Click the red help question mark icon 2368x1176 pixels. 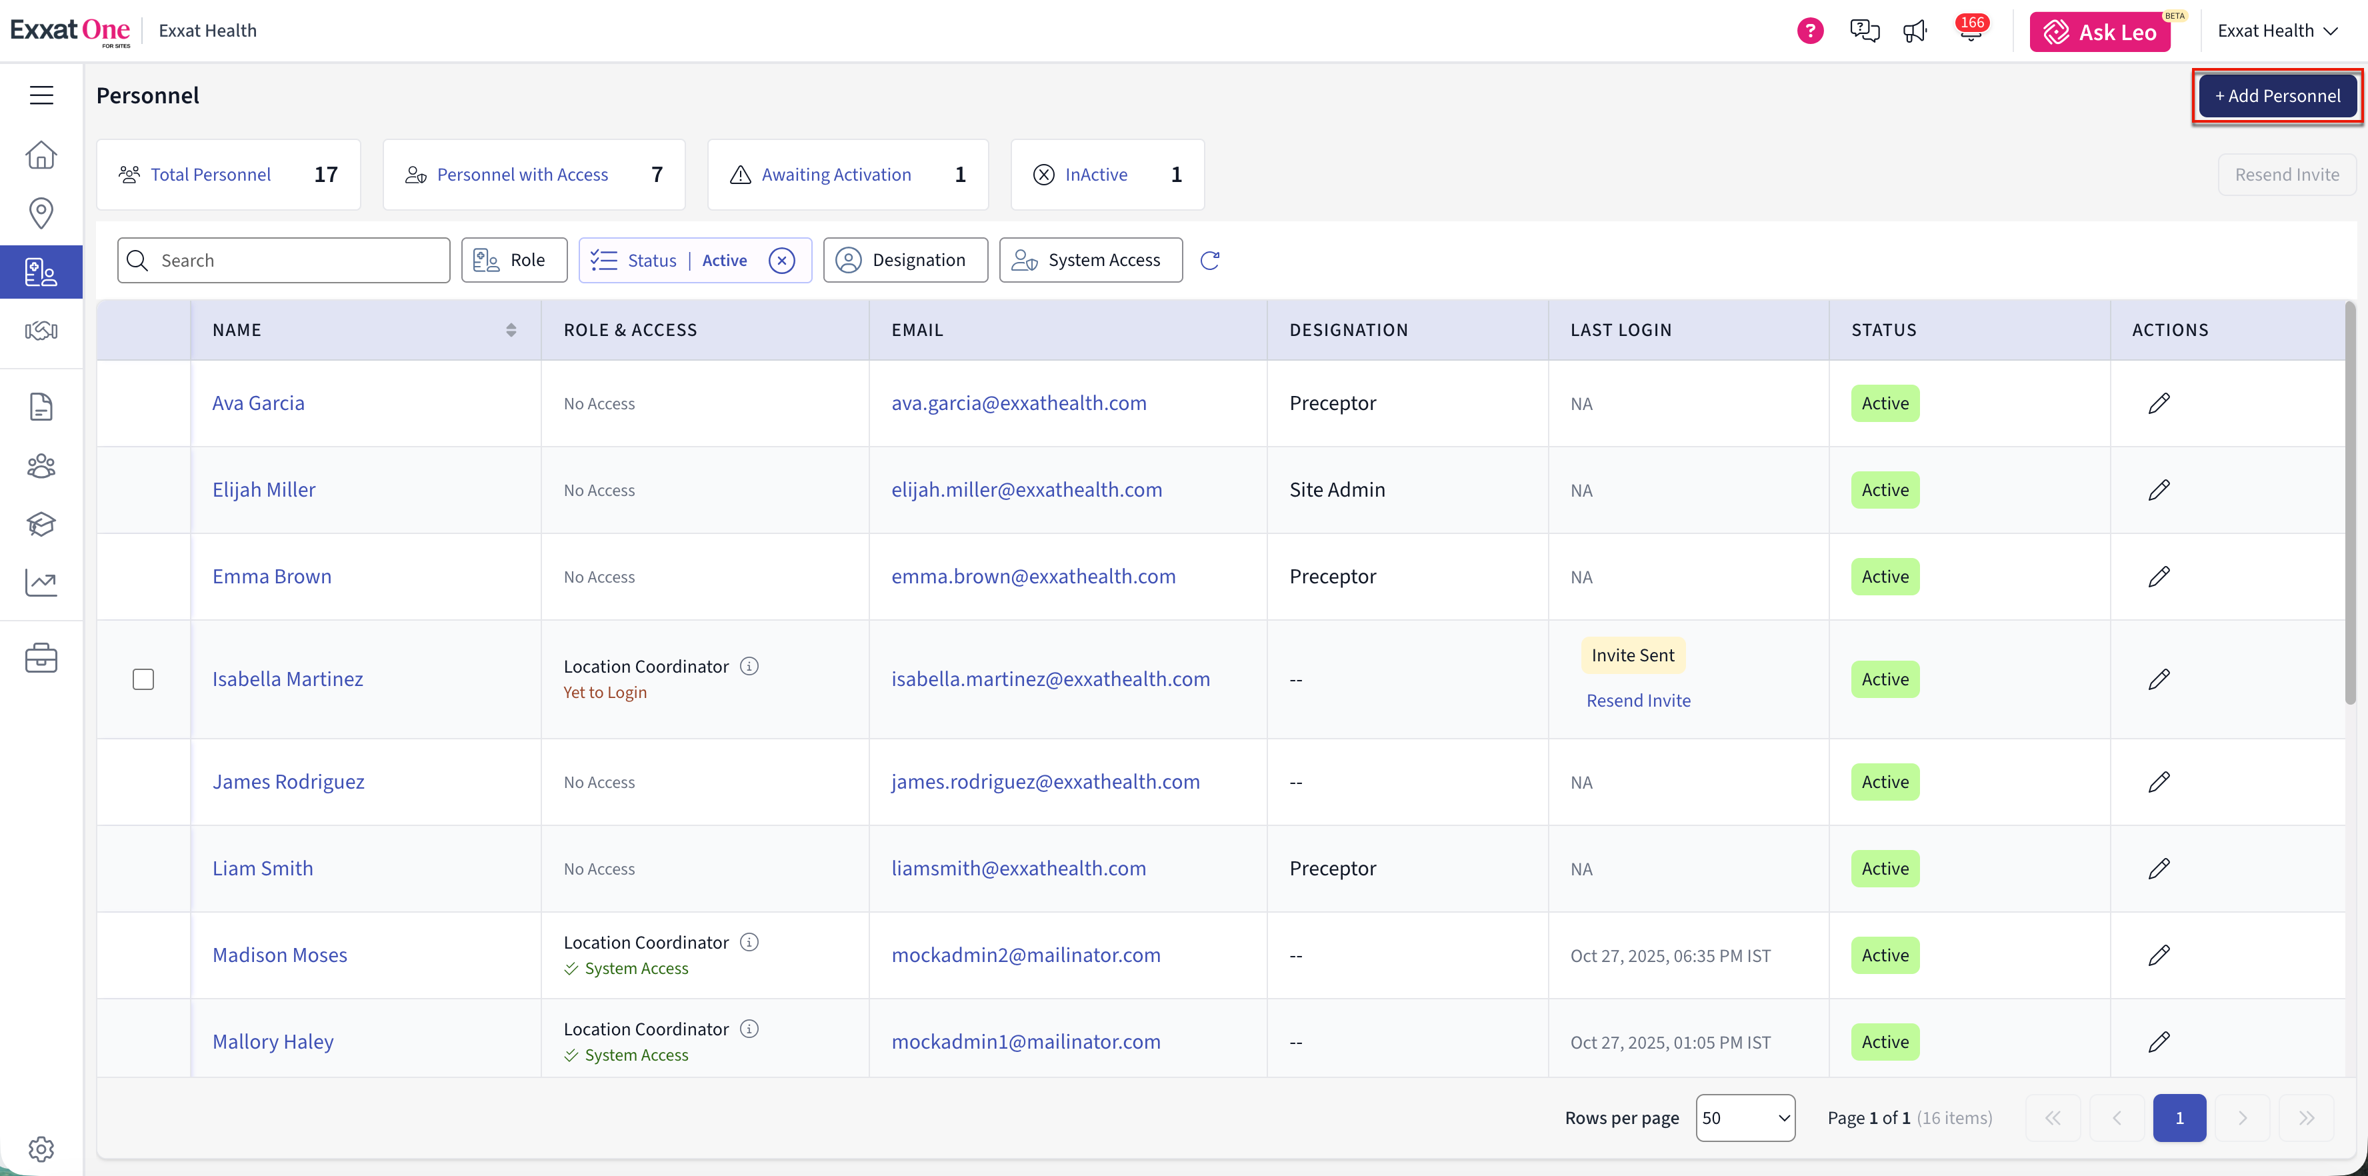1810,31
